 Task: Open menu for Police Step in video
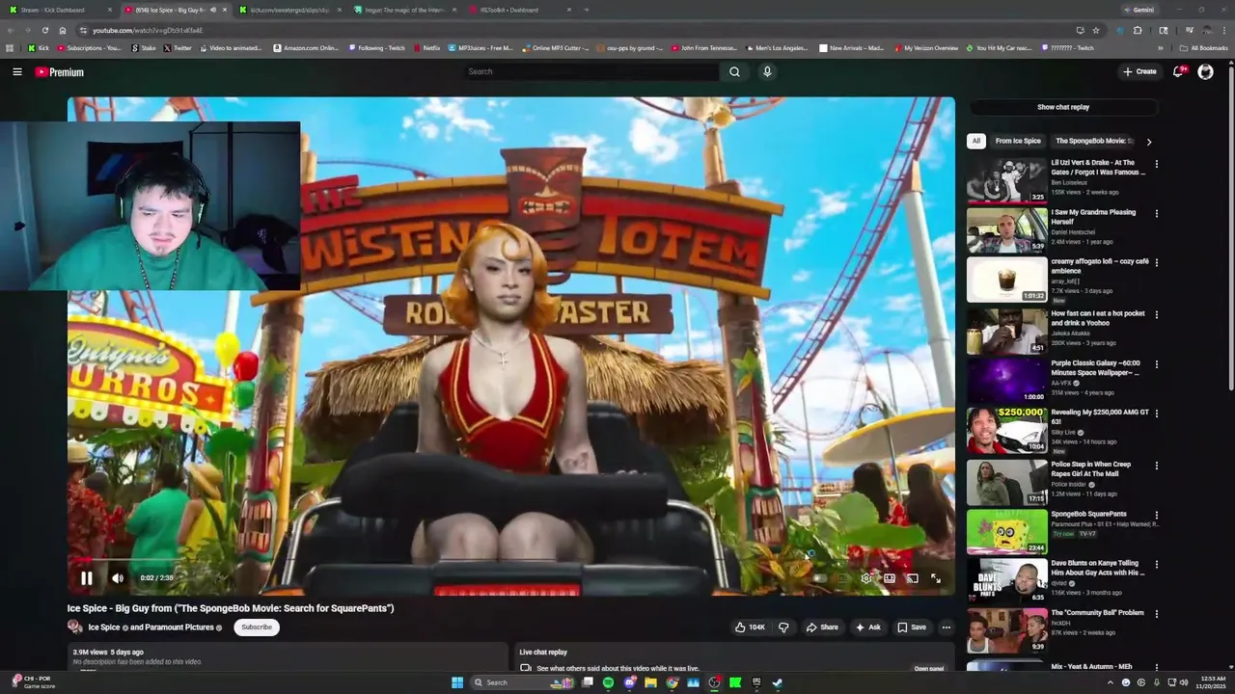click(x=1156, y=465)
